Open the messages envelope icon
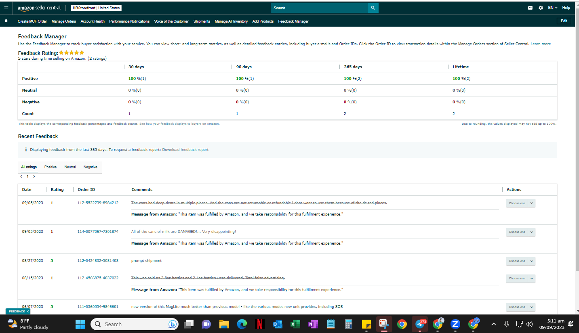Viewport: 579px width, 333px height. point(531,8)
